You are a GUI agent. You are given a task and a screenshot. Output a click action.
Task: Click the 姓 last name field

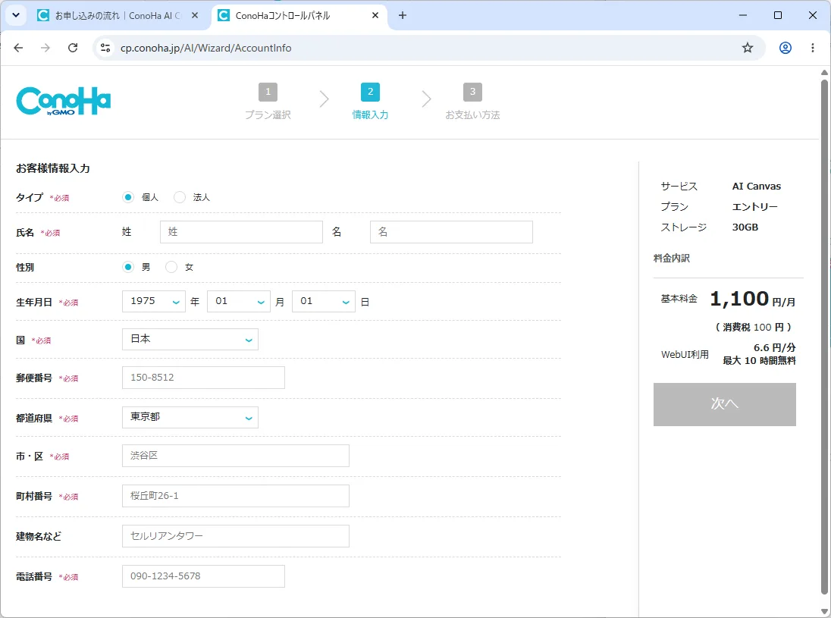pos(241,232)
